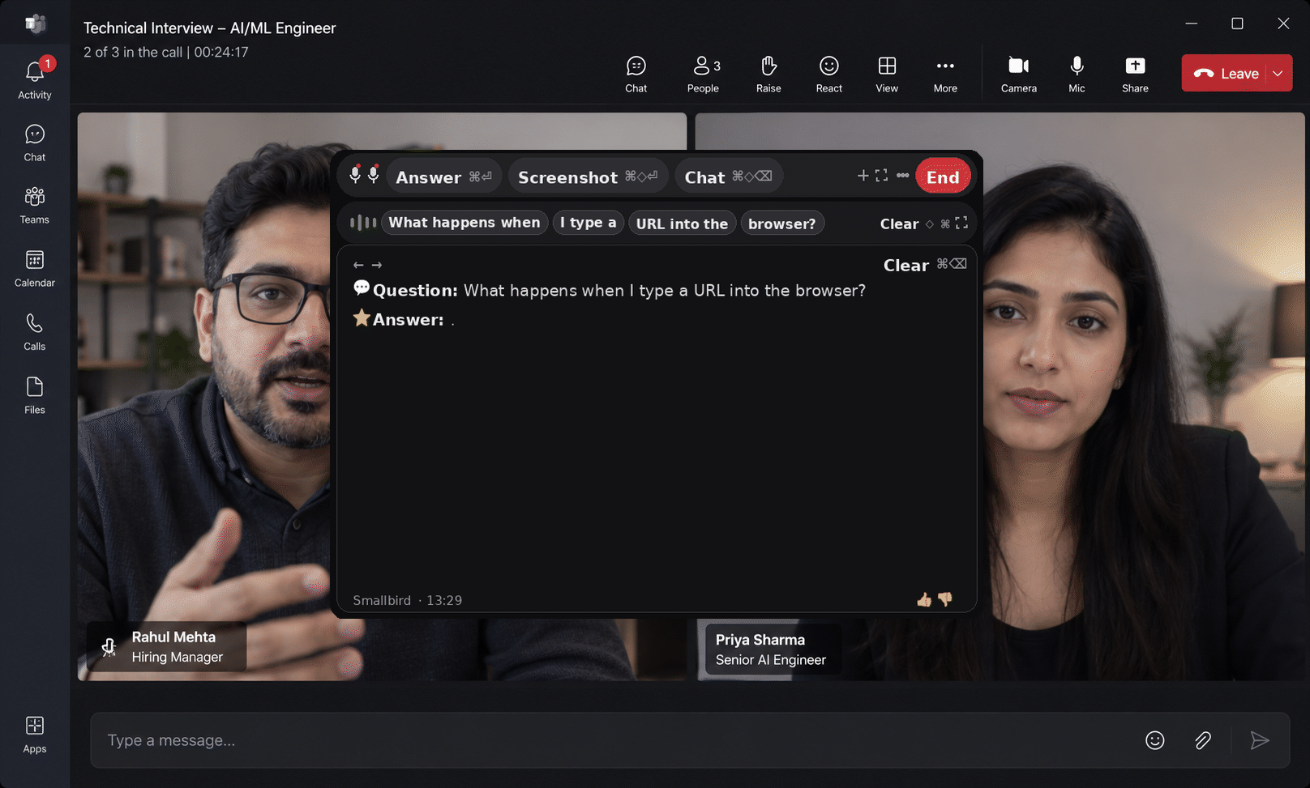Click the overlay Answer button
Viewport: 1310px width, 788px height.
click(443, 177)
